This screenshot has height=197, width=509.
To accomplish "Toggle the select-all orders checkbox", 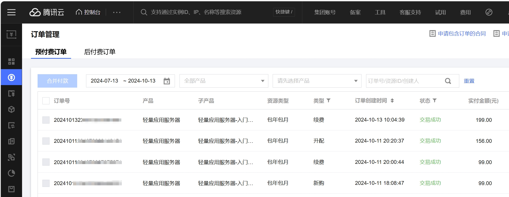I will (x=46, y=101).
